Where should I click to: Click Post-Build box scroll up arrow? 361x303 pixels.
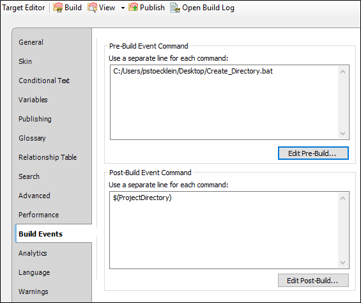pyautogui.click(x=343, y=198)
